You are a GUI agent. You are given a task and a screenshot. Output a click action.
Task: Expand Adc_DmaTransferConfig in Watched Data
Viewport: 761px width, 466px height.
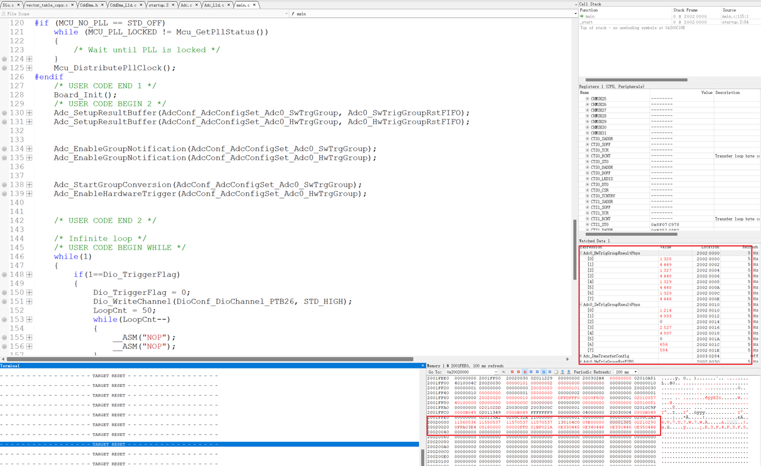tap(581, 356)
